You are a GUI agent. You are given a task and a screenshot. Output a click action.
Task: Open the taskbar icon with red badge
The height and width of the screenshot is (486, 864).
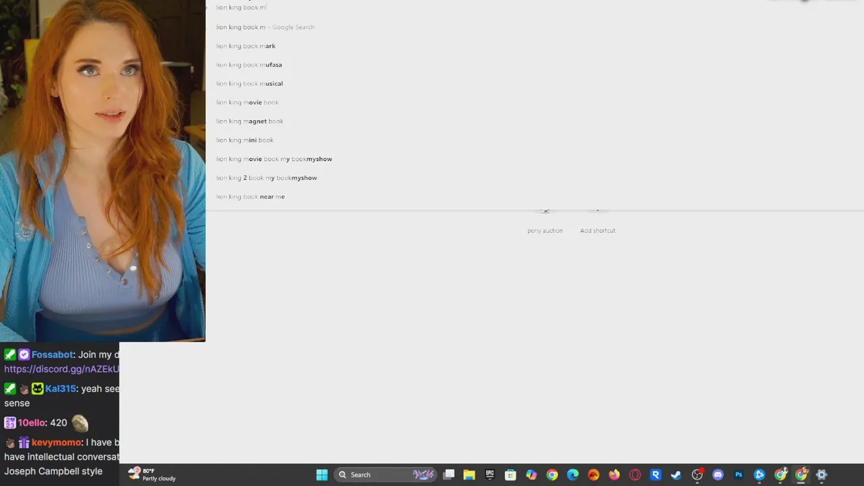click(697, 475)
